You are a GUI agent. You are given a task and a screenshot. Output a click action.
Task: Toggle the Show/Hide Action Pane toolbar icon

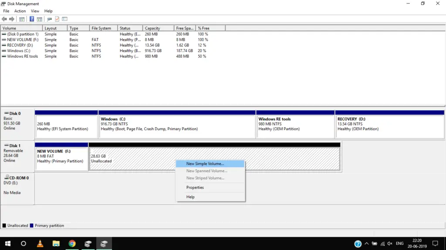click(x=40, y=19)
